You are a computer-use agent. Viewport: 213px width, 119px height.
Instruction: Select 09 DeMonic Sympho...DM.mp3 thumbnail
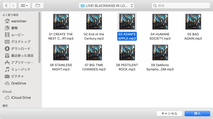tap(160, 53)
